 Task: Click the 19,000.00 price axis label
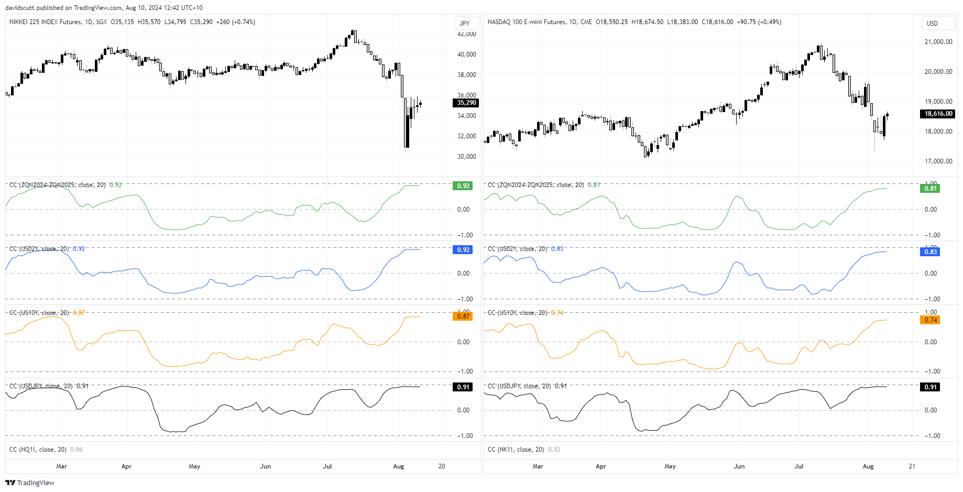point(938,102)
